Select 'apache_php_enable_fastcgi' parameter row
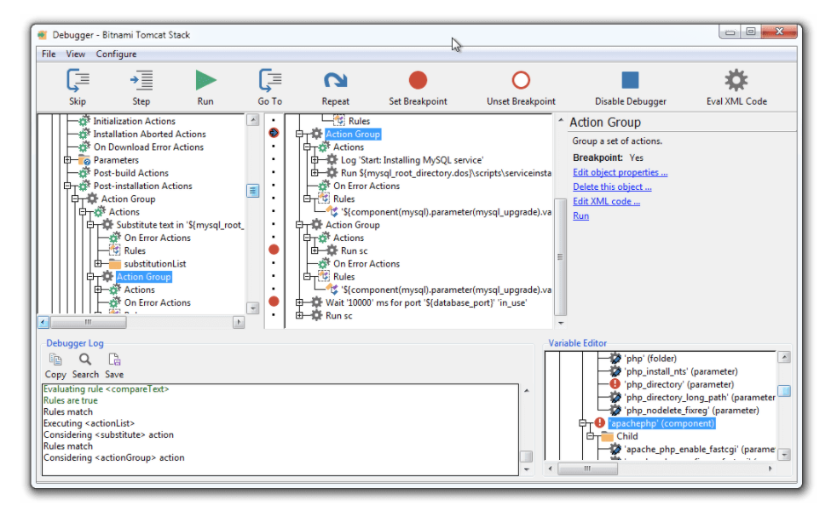 click(x=700, y=449)
